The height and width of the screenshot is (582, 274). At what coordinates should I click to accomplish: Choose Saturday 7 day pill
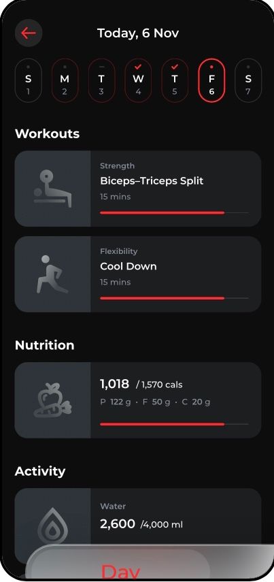click(248, 80)
